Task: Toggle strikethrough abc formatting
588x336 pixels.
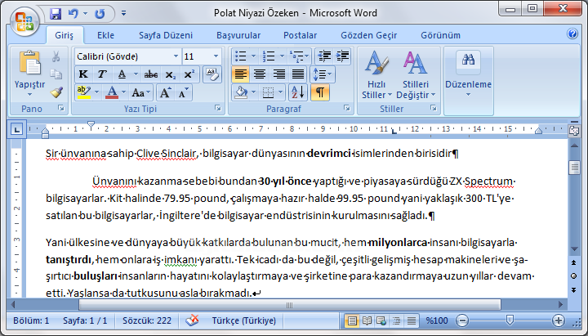Action: tap(151, 74)
